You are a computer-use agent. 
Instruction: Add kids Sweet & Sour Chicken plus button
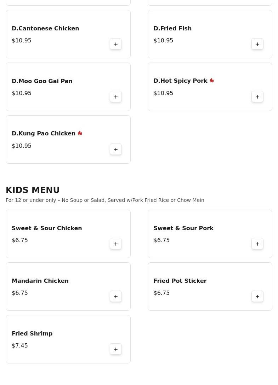pyautogui.click(x=116, y=244)
